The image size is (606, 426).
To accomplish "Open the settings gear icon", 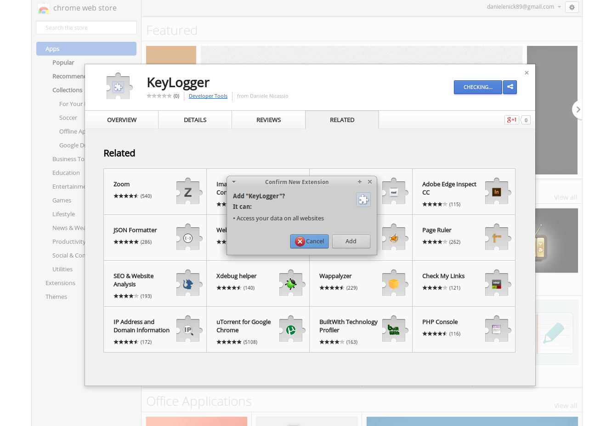I will [x=572, y=7].
